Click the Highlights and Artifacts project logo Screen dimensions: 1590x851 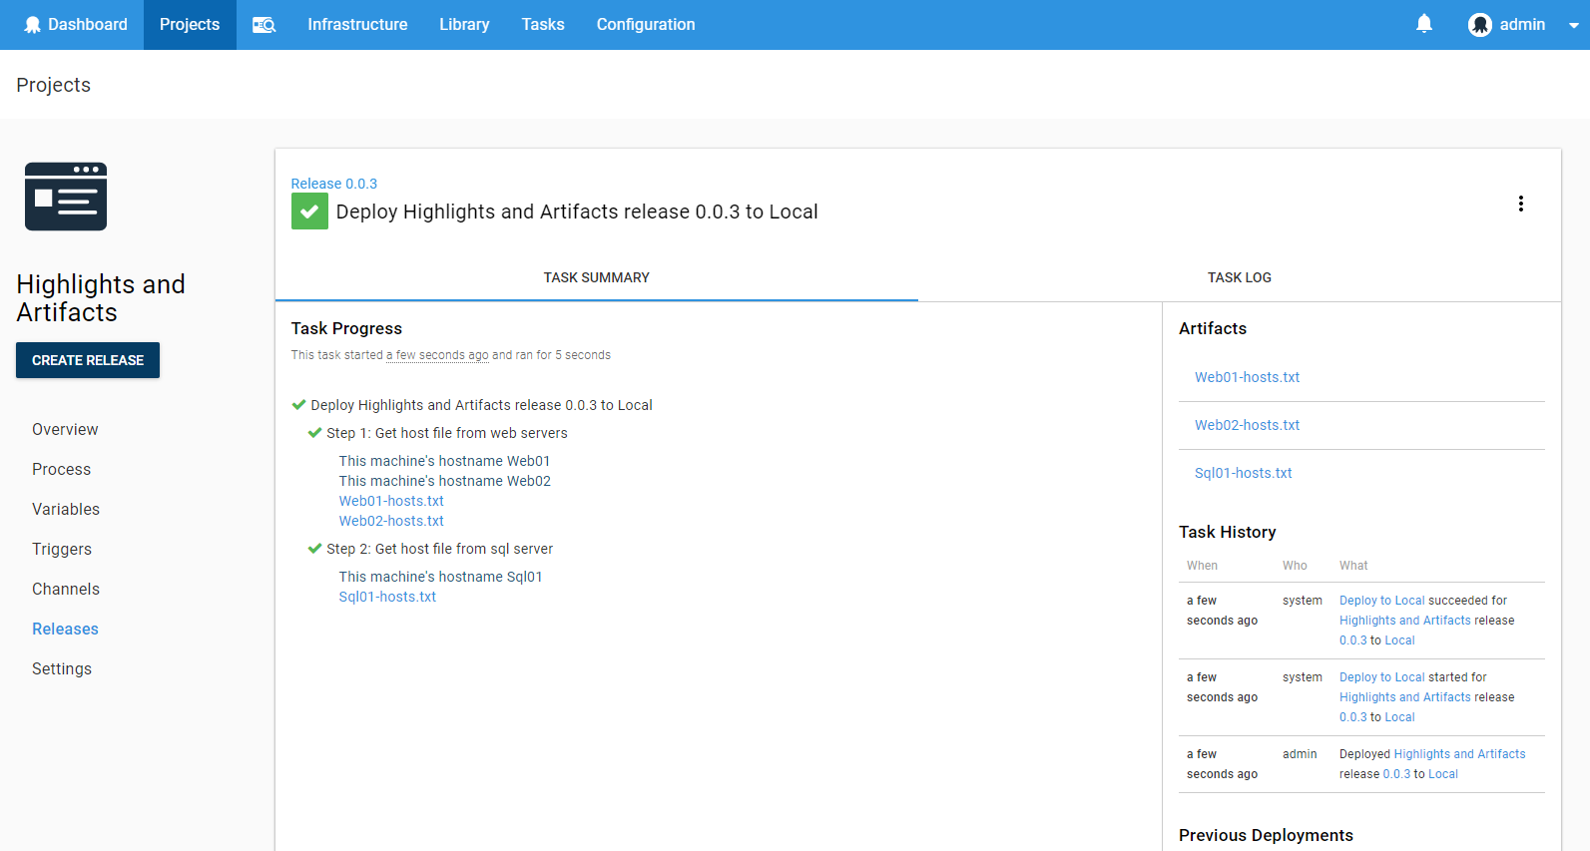(66, 197)
